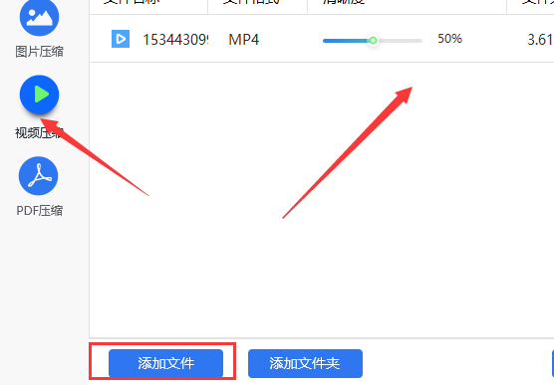Screen dimensions: 554x385
Task: Click the 添加文件 button
Action: 165,363
